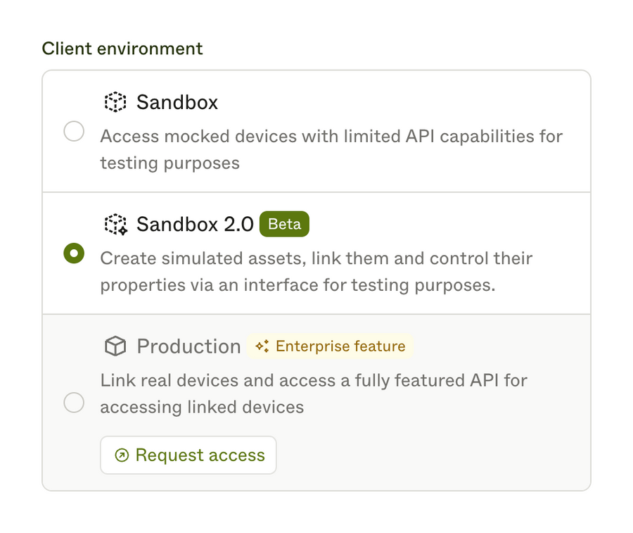
Task: Click the Beta badge next to Sandbox 2.0
Action: tap(284, 224)
